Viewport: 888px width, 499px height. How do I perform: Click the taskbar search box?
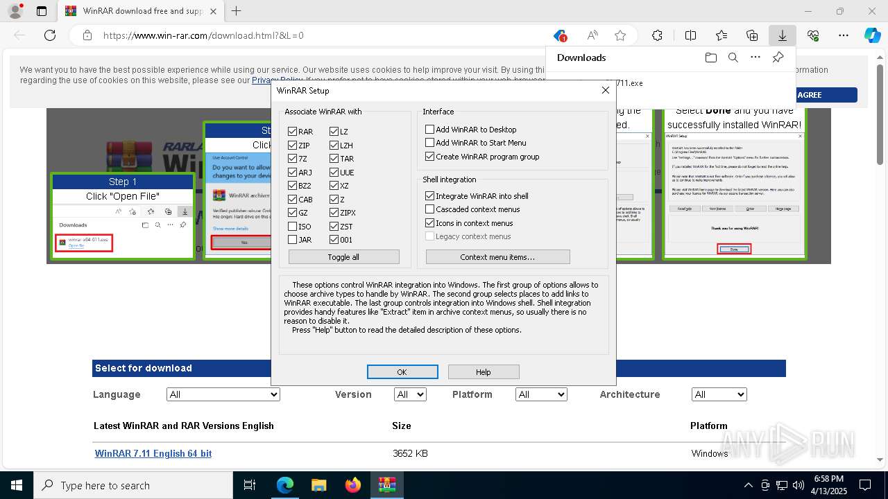[133, 485]
